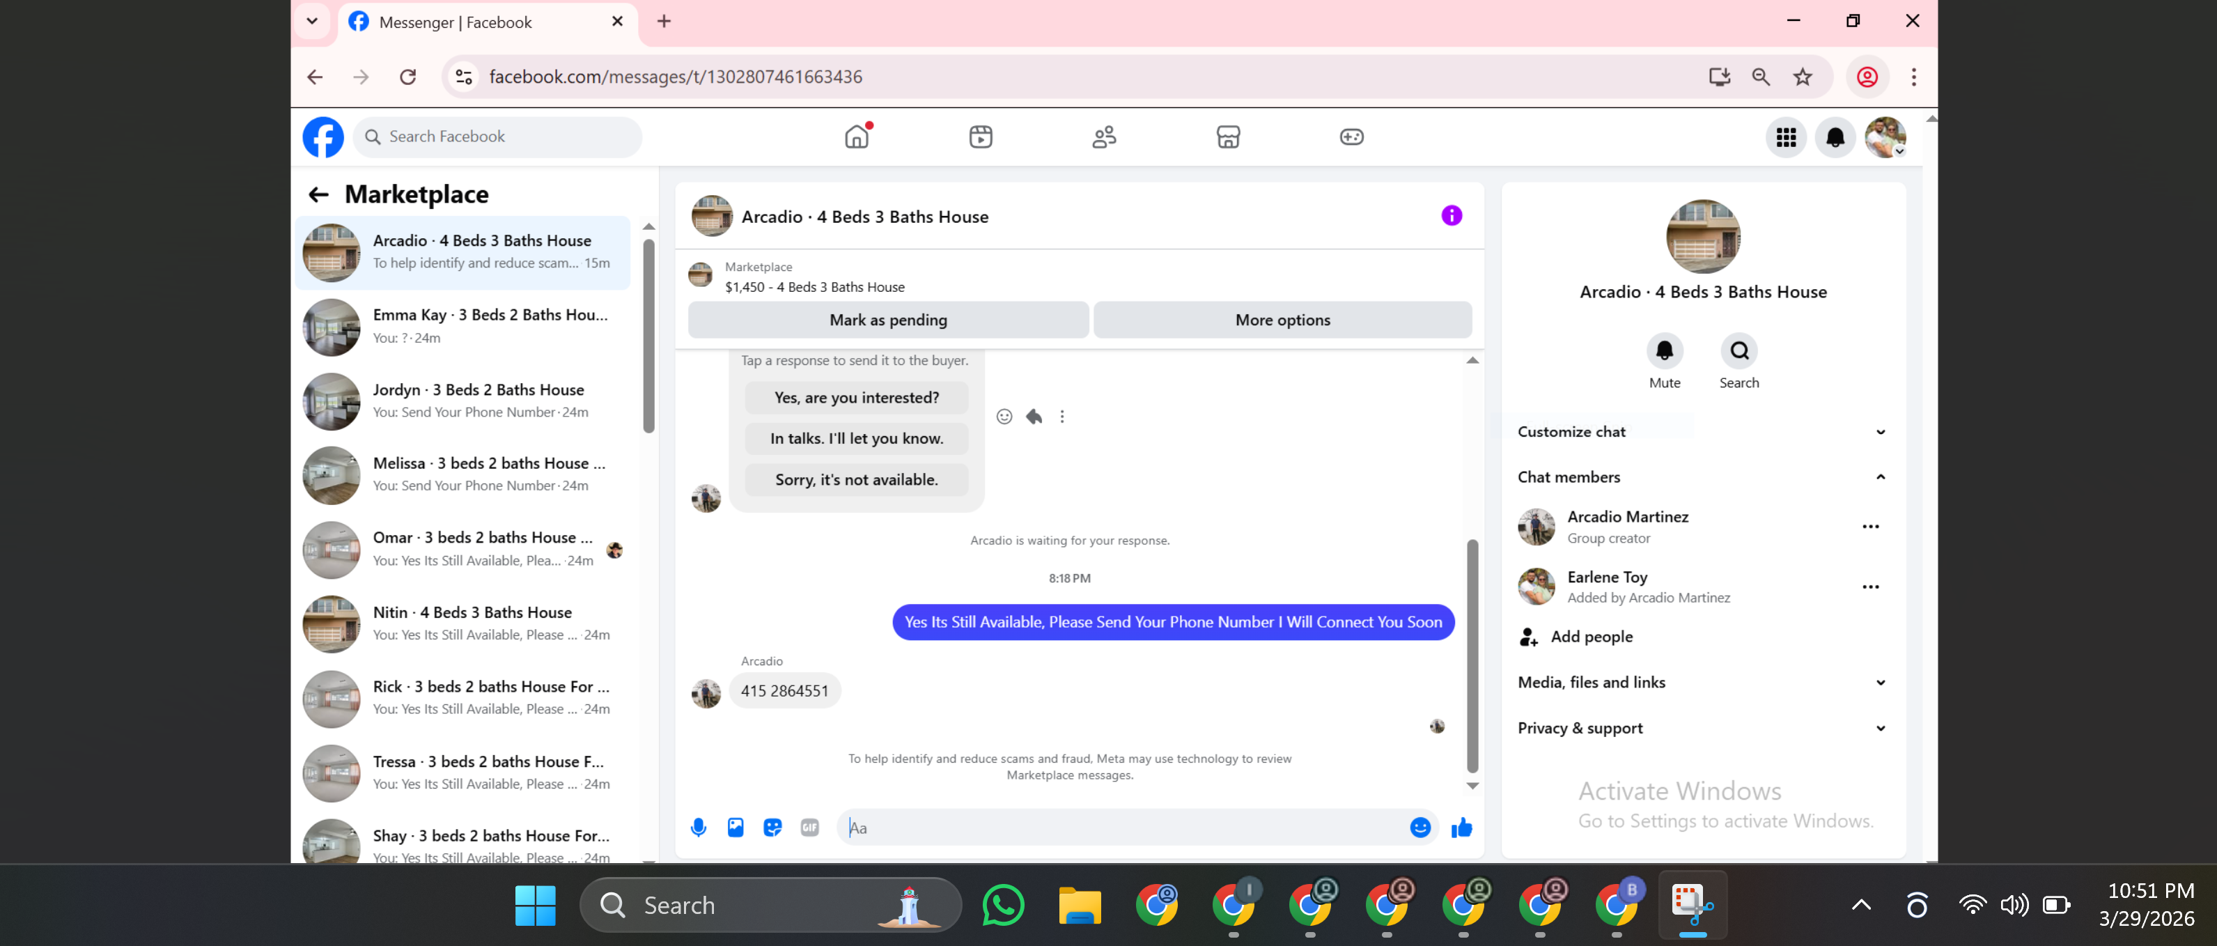Open options for Earlene Toy member

pyautogui.click(x=1870, y=587)
